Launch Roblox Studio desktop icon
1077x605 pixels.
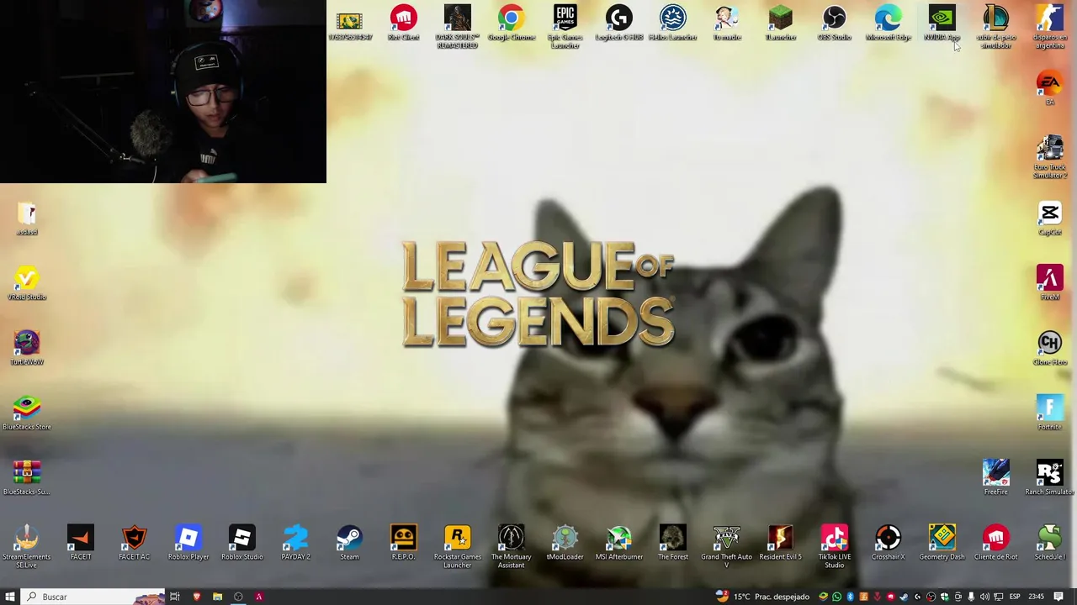click(241, 541)
